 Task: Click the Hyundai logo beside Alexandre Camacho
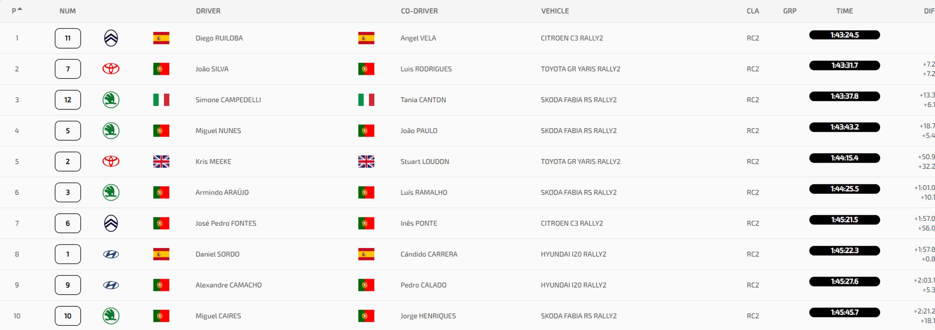(111, 285)
